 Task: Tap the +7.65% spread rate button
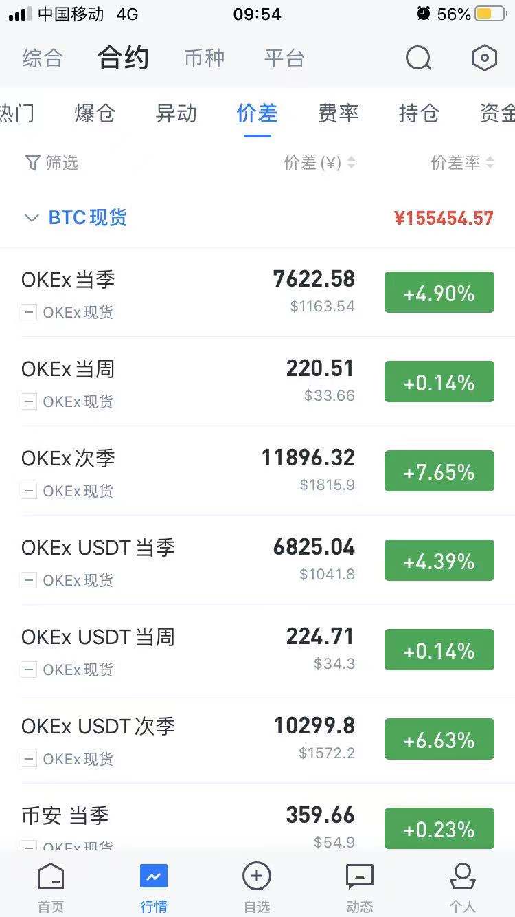point(439,472)
